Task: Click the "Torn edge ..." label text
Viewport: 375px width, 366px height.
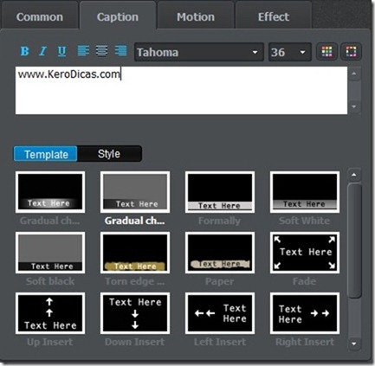Action: pyautogui.click(x=135, y=281)
